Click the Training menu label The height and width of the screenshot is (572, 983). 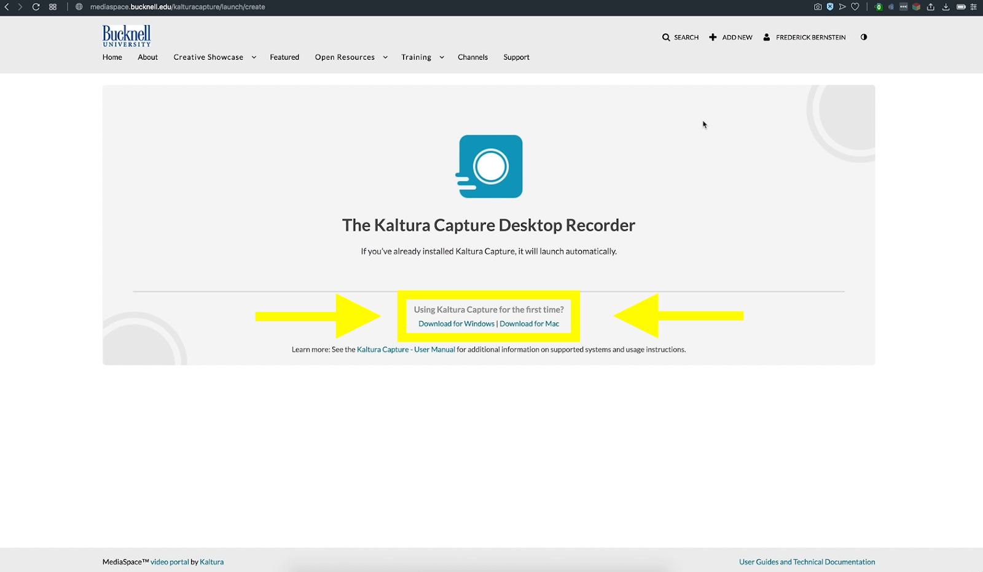417,57
